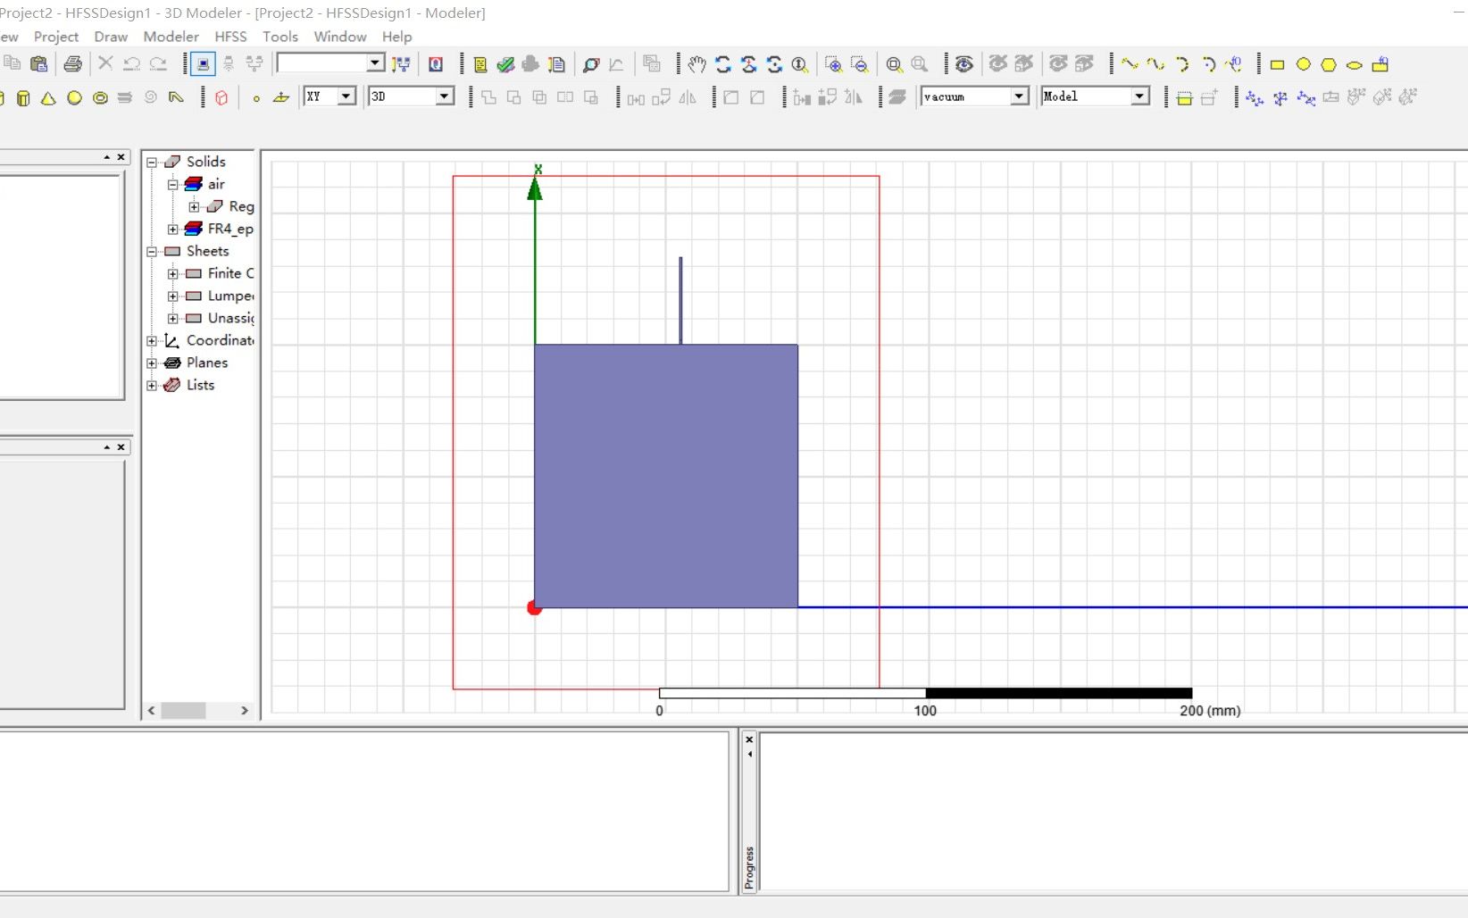Select the Draw regular polygon tool
The height and width of the screenshot is (918, 1468).
1329,64
